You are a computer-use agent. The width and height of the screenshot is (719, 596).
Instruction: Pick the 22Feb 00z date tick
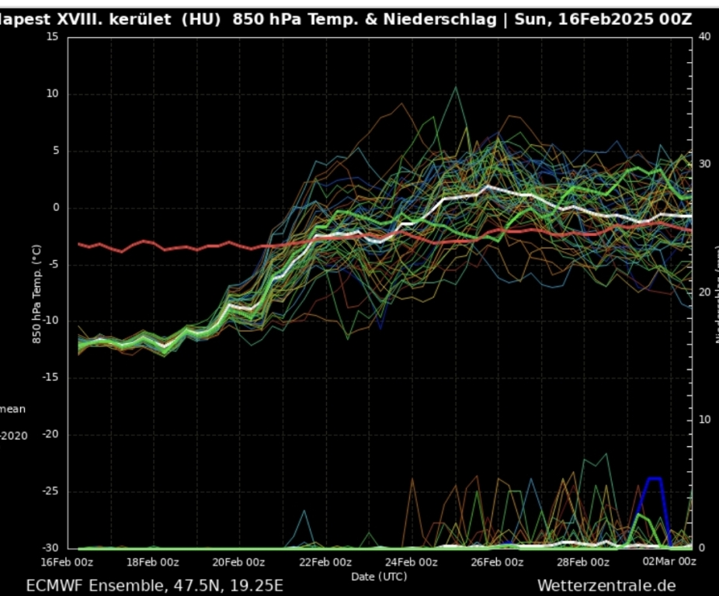(x=325, y=562)
